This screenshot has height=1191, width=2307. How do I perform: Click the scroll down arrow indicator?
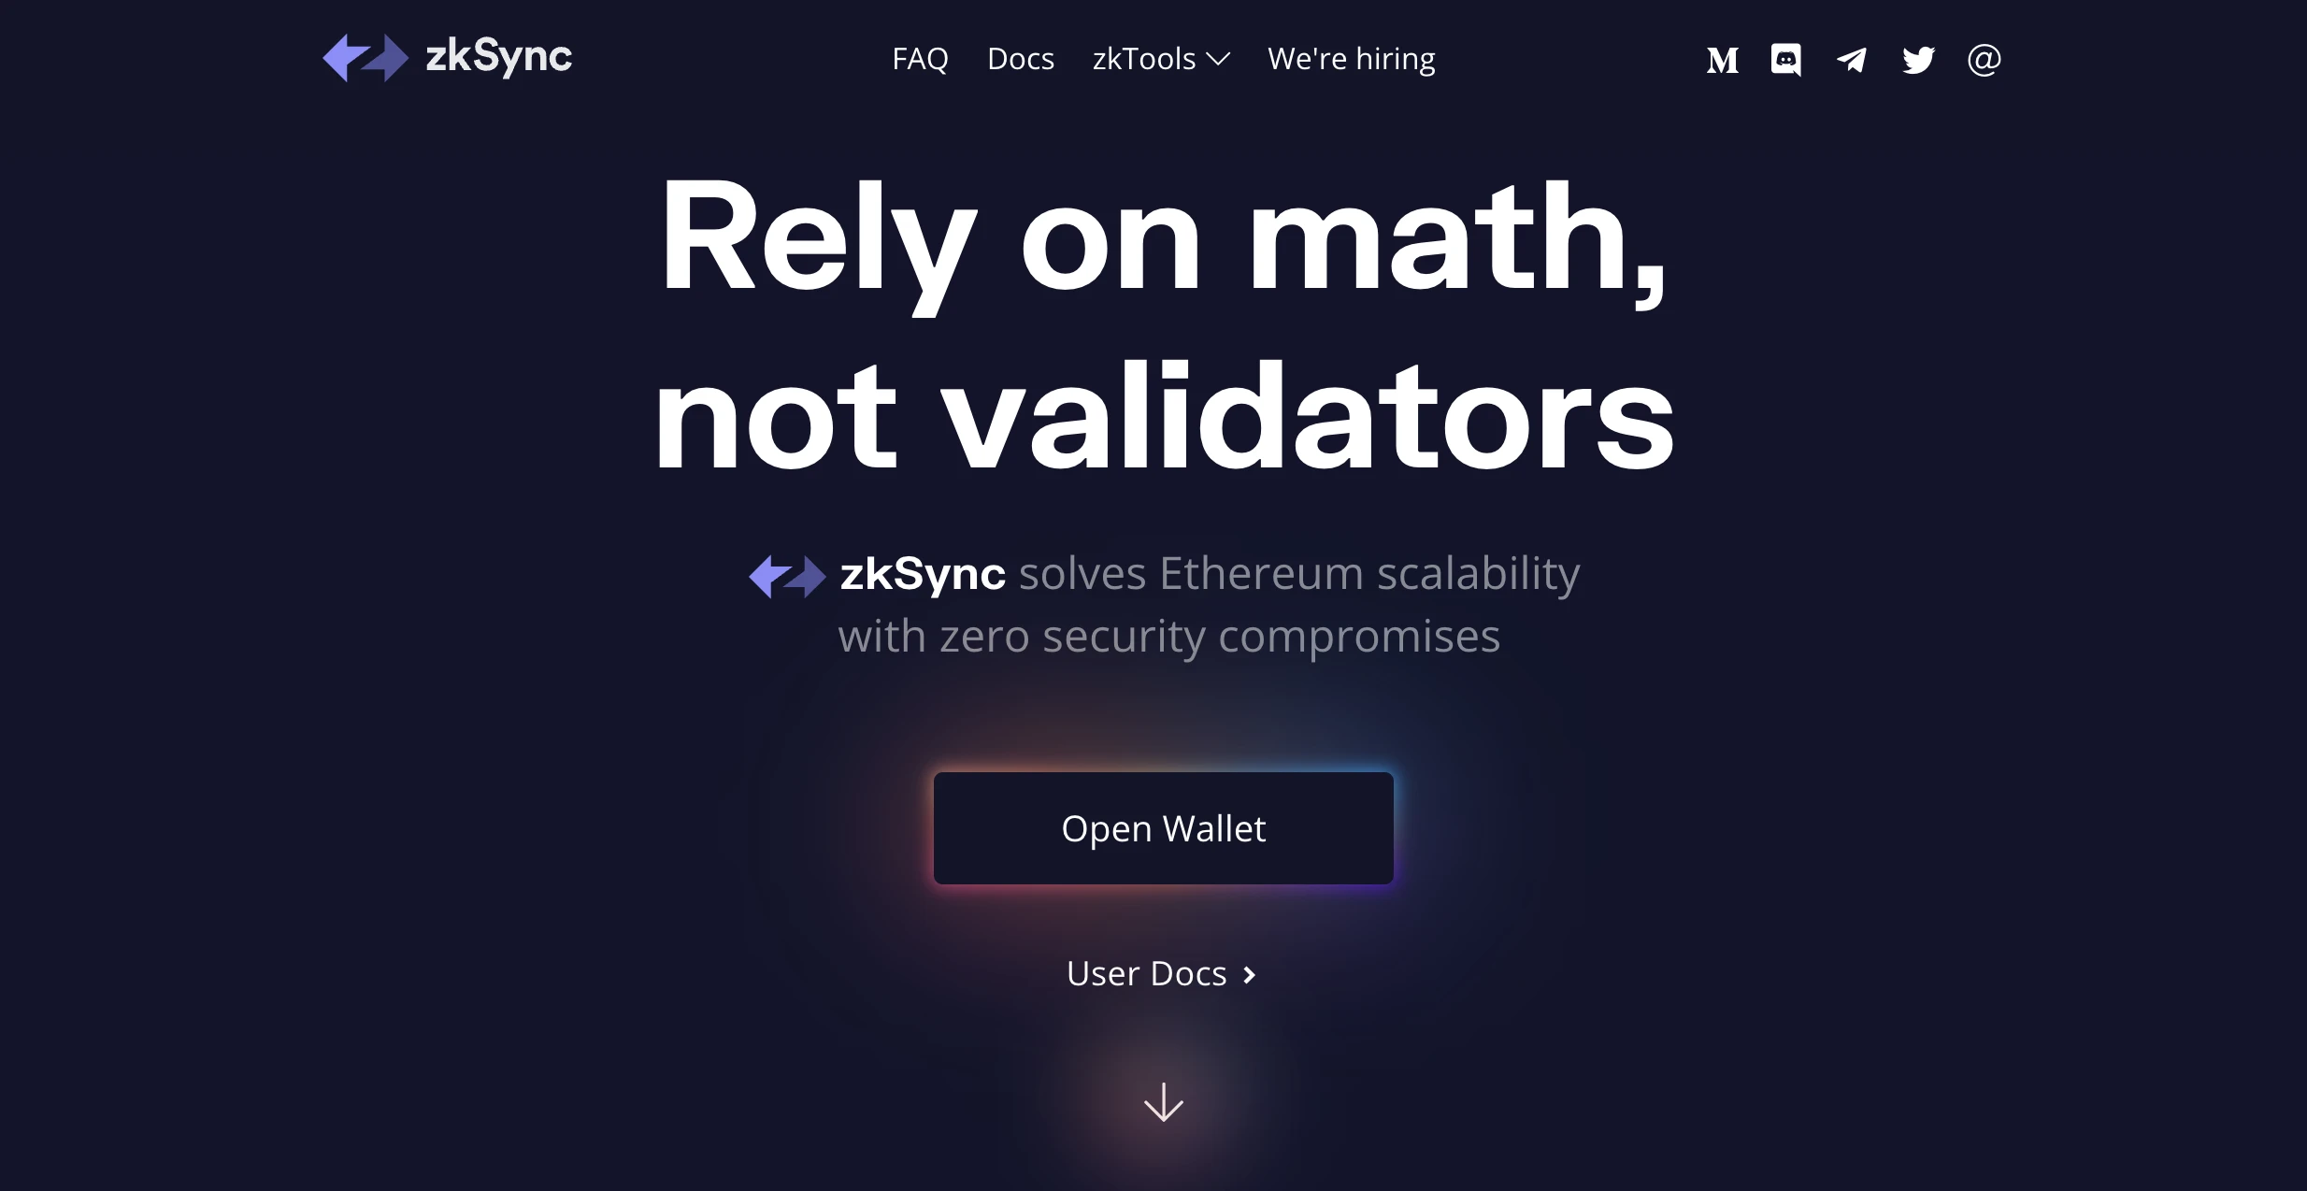coord(1164,1101)
